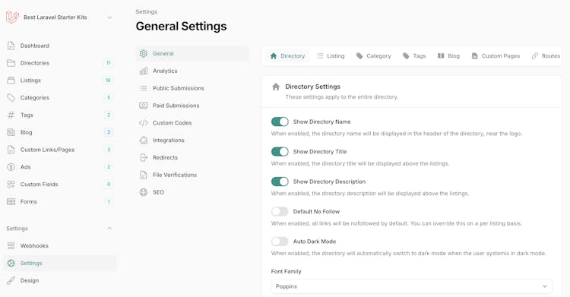This screenshot has height=297, width=570.
Task: Click the Directory Settings heading
Action: tap(312, 87)
